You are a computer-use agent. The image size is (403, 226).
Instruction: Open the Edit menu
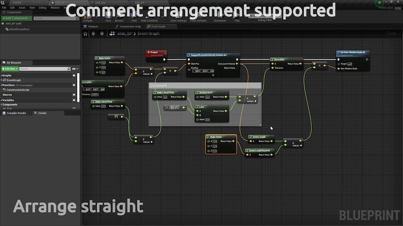[12, 8]
